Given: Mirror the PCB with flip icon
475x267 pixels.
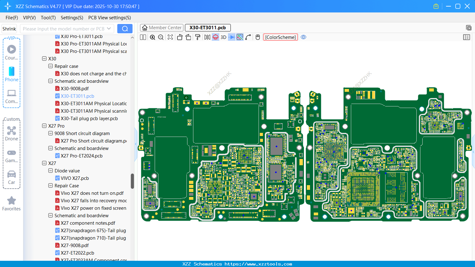Looking at the screenshot, I should point(207,37).
